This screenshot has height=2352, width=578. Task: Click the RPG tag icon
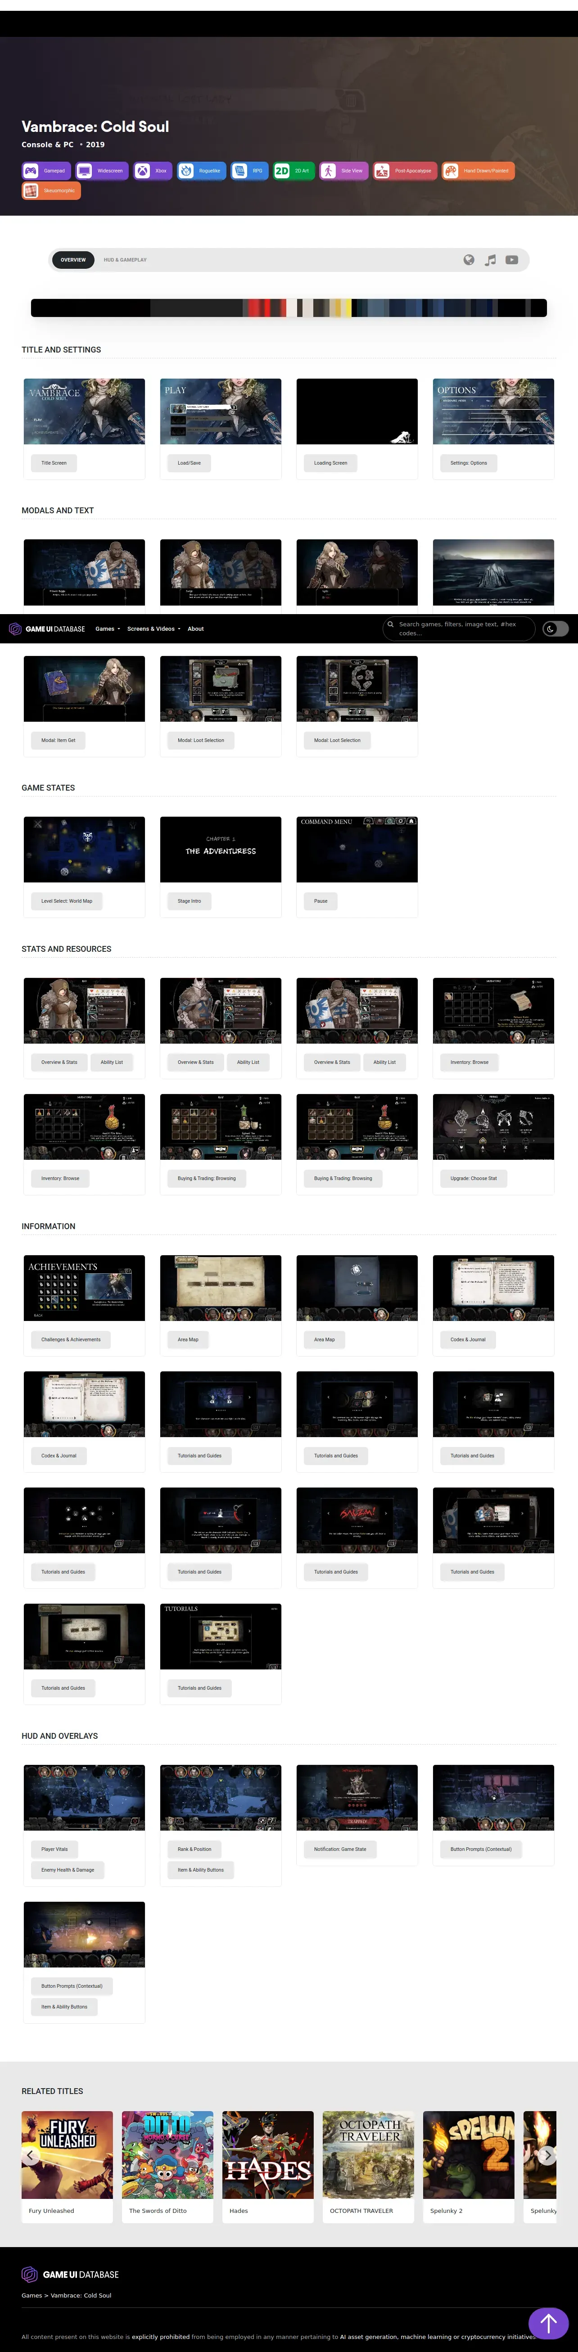point(239,171)
